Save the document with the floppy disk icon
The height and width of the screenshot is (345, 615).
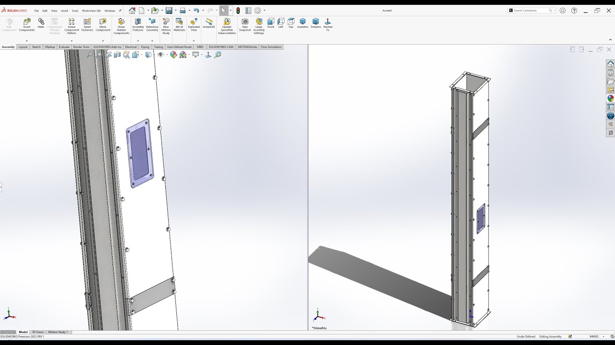point(169,11)
